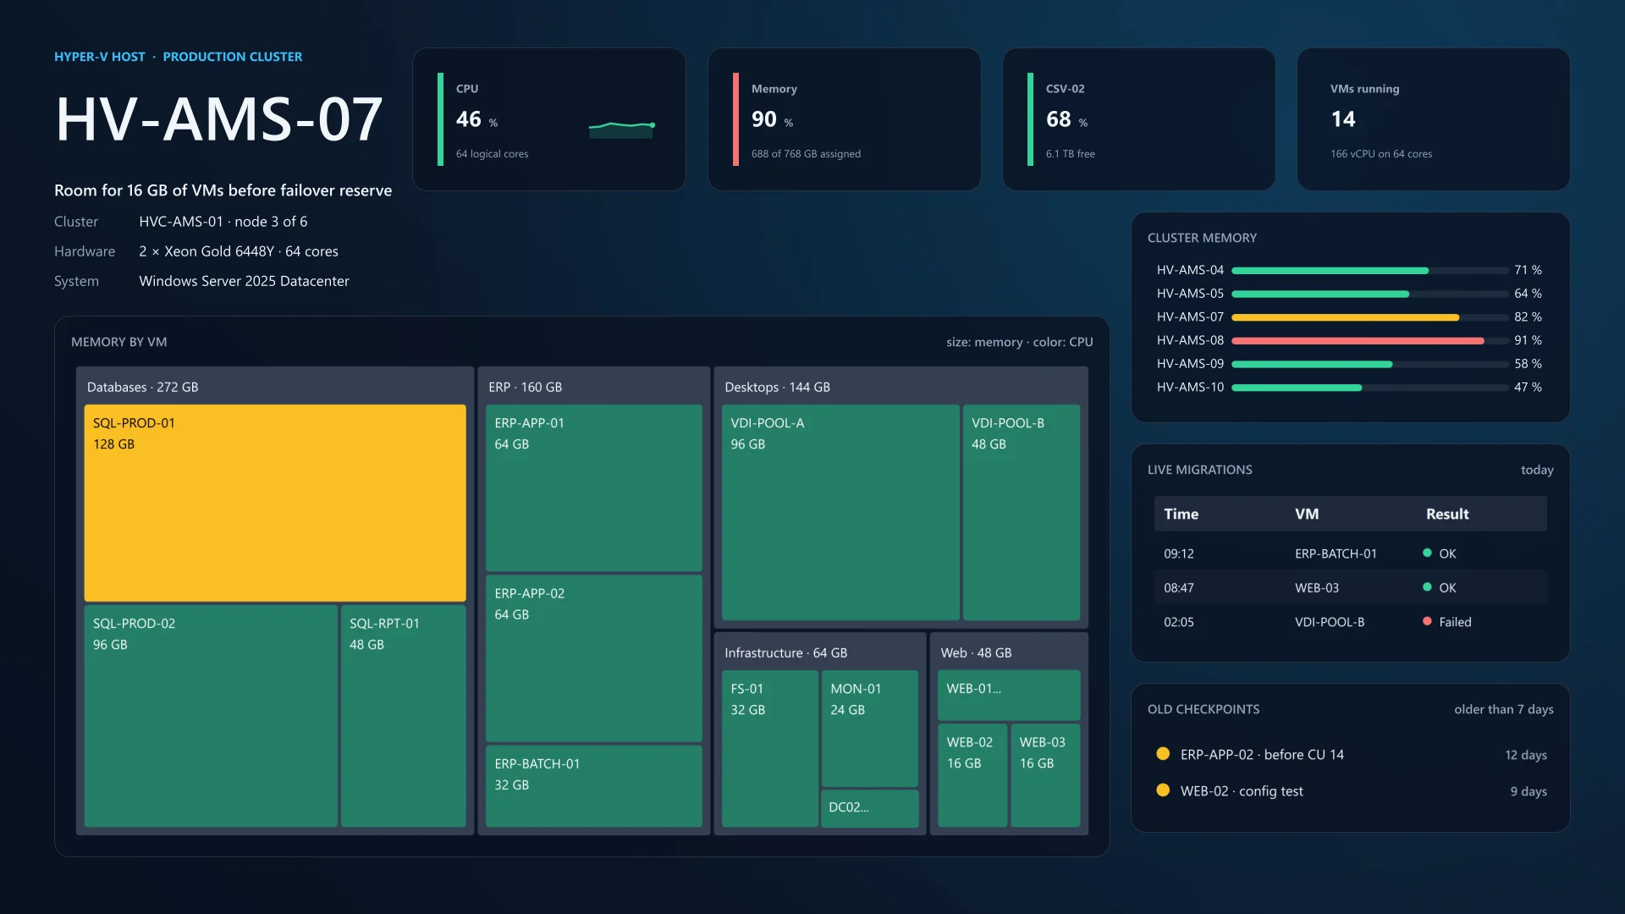
Task: Select the CSV-02 68 % card
Action: coord(1139,119)
